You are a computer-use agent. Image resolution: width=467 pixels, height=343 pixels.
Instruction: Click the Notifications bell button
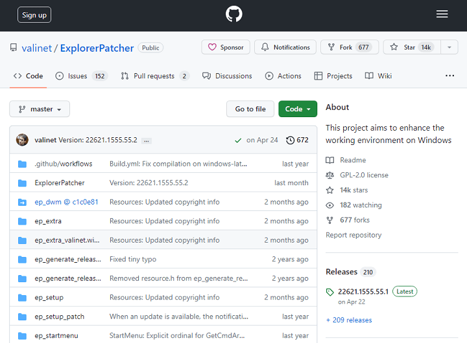[x=285, y=47]
